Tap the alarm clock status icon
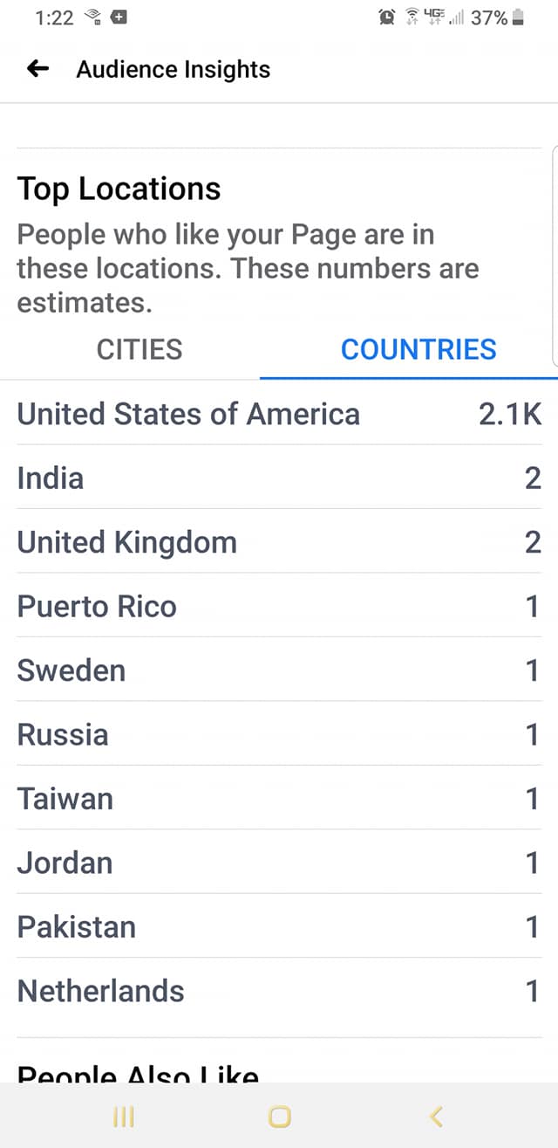The height and width of the screenshot is (1148, 558). (387, 17)
